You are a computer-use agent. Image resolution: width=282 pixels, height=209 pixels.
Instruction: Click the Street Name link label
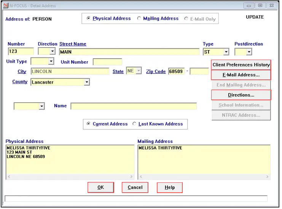point(73,44)
